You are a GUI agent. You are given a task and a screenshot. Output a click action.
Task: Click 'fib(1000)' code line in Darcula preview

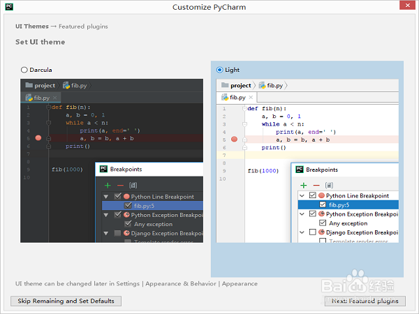tap(67, 170)
